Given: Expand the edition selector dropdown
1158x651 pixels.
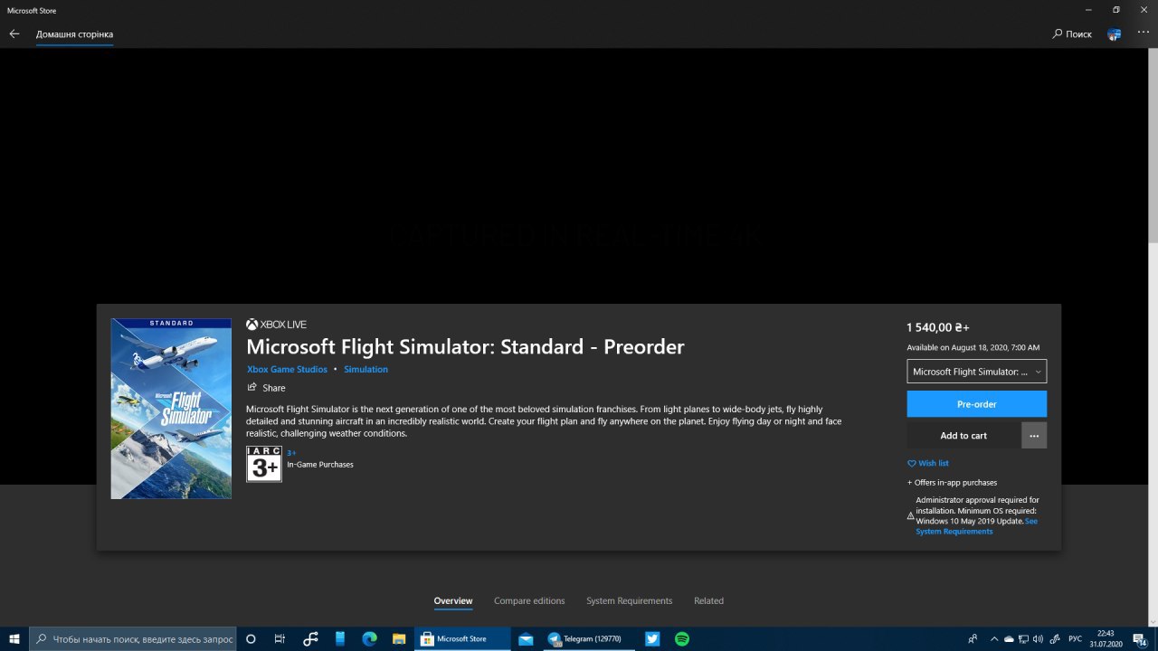Looking at the screenshot, I should pos(977,372).
